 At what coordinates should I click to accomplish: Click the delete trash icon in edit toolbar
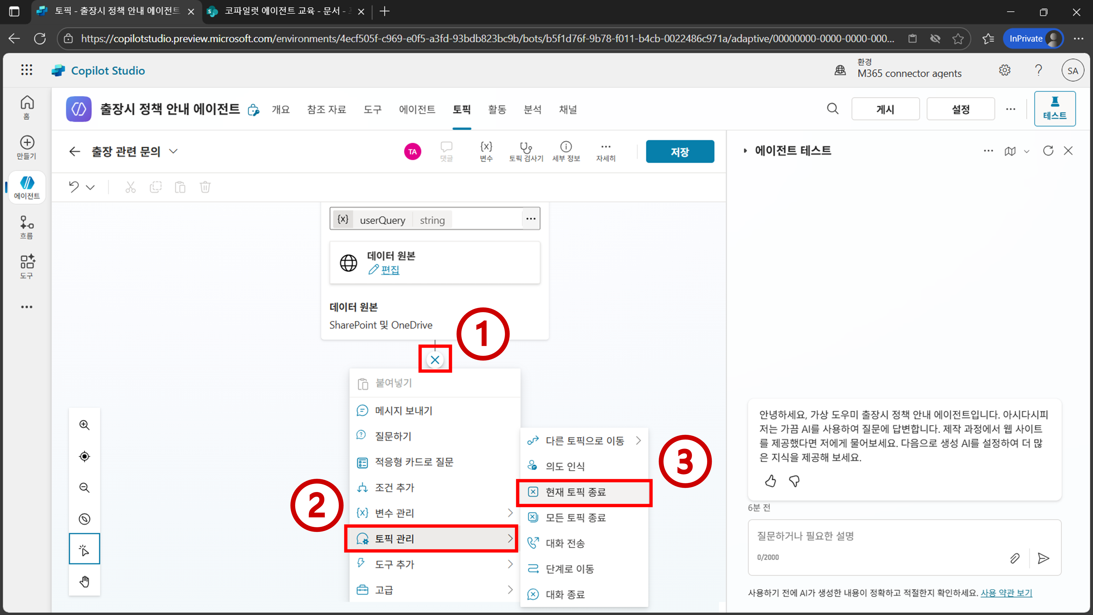pos(205,187)
